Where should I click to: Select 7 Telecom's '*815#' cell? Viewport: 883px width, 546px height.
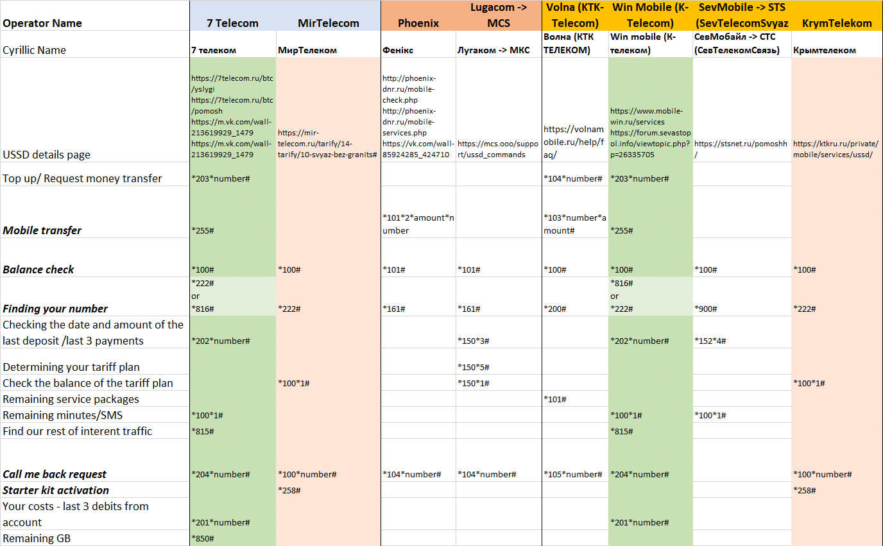(233, 431)
